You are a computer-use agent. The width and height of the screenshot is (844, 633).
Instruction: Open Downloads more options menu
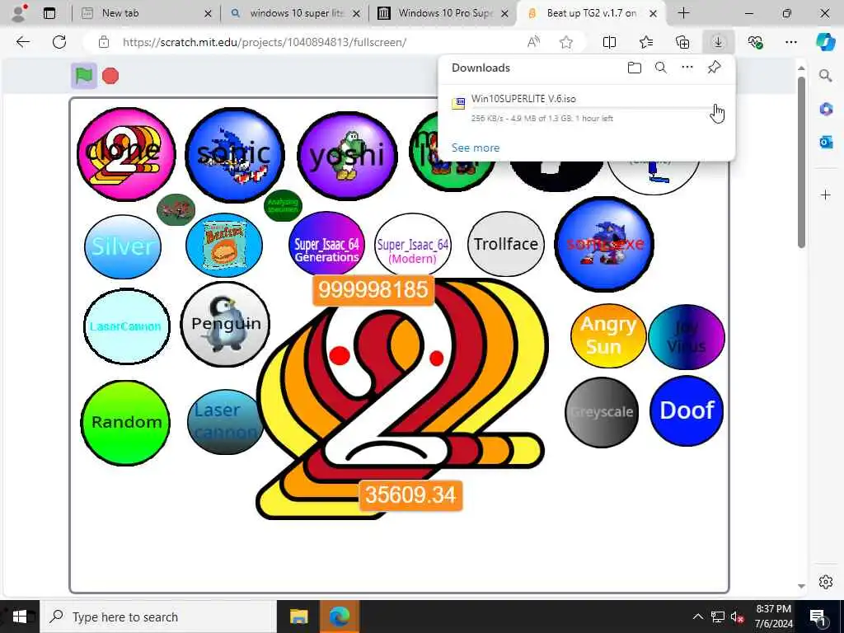tap(687, 68)
